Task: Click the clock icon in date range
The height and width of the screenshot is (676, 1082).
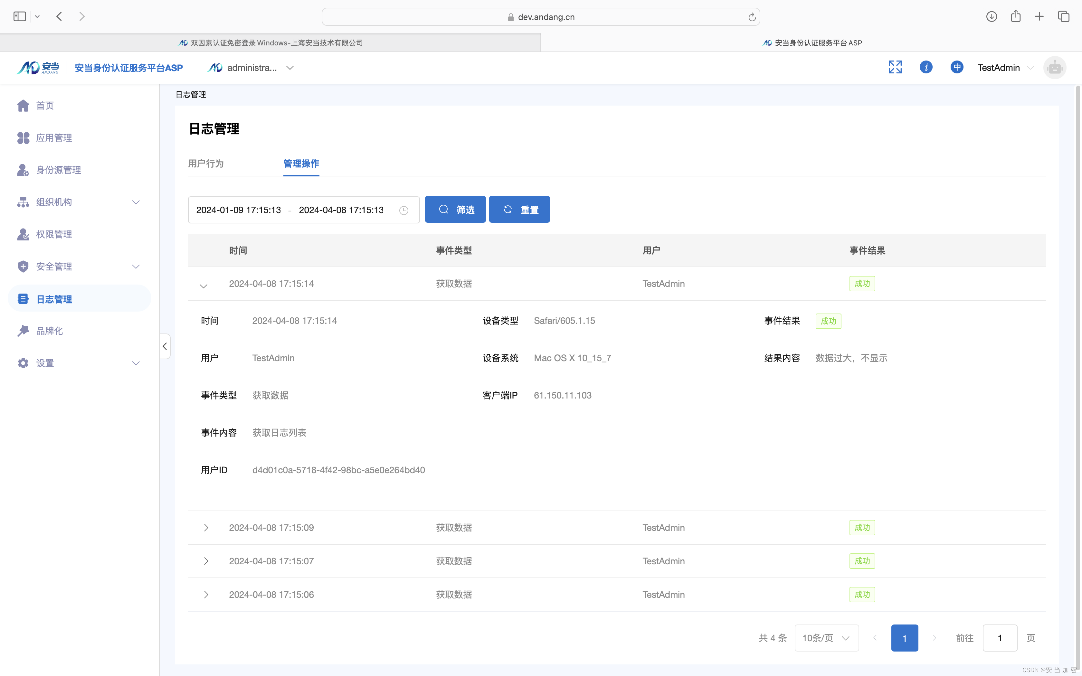Action: click(403, 210)
